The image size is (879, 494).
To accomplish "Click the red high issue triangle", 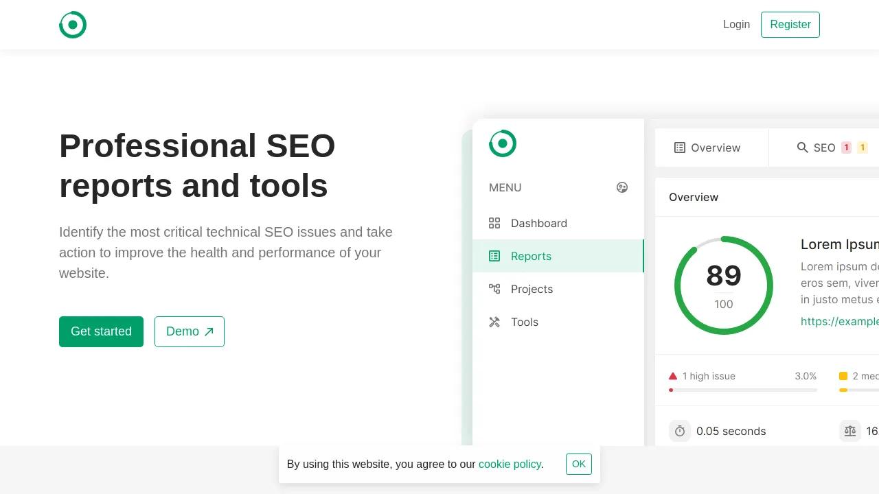I will click(x=673, y=376).
